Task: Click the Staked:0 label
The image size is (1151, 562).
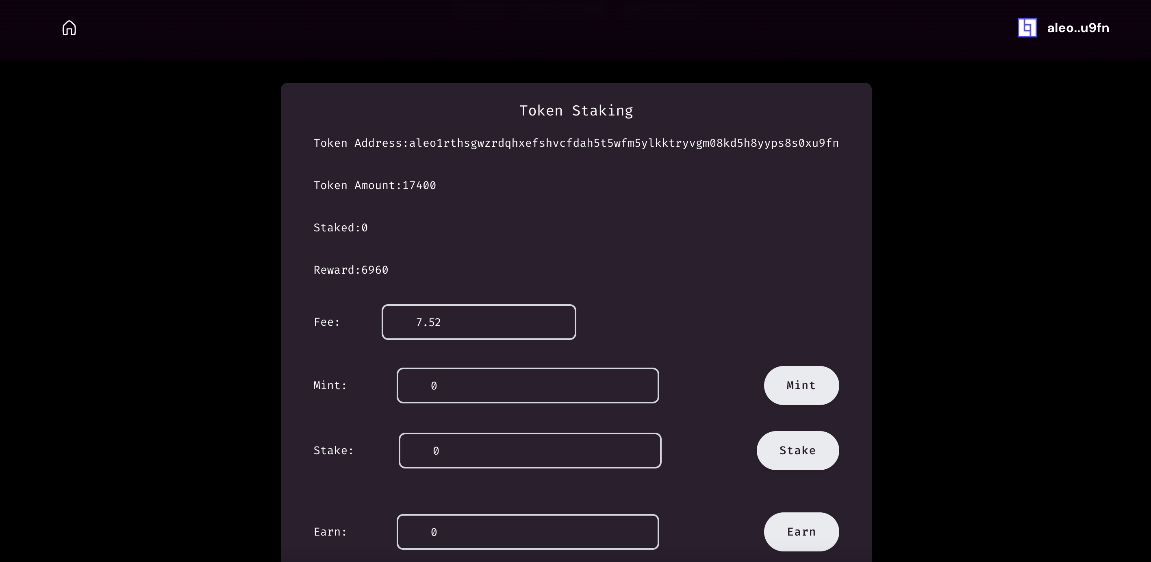Action: point(340,227)
